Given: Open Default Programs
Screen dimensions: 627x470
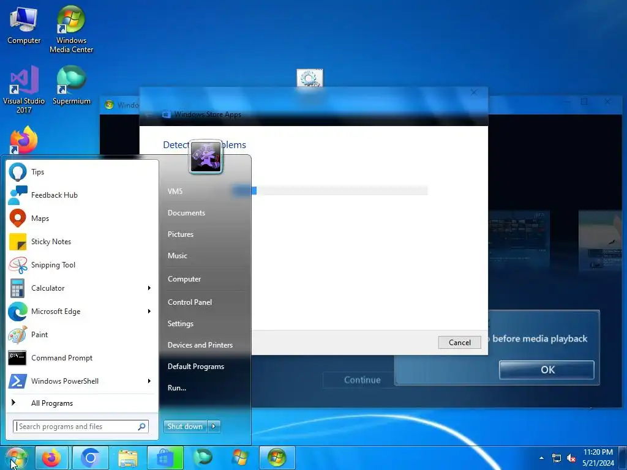Looking at the screenshot, I should click(196, 367).
